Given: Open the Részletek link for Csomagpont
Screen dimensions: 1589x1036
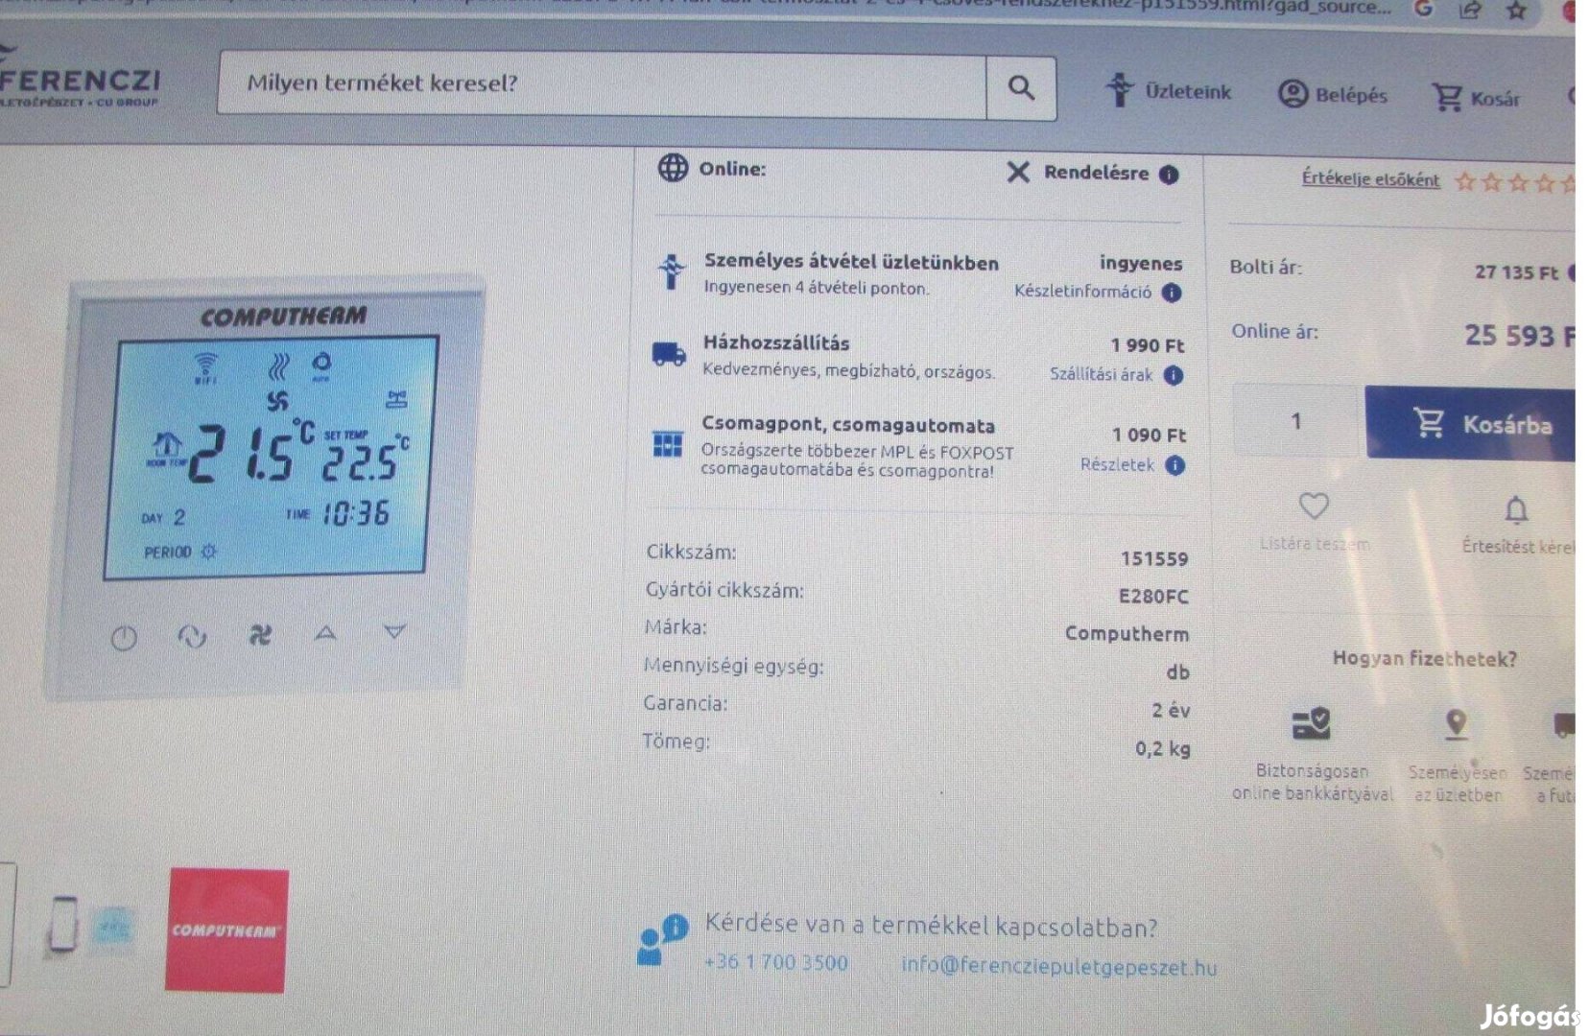Looking at the screenshot, I should pyautogui.click(x=1117, y=464).
